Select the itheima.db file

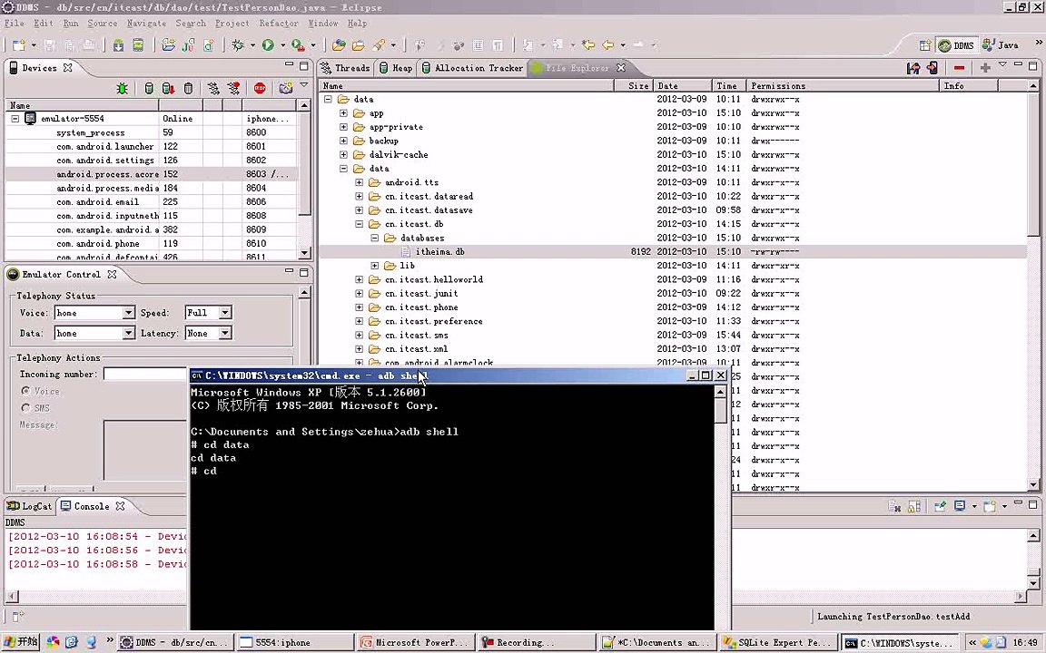tap(439, 252)
